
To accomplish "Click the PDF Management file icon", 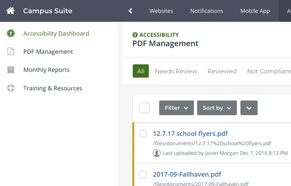I will [x=11, y=52].
